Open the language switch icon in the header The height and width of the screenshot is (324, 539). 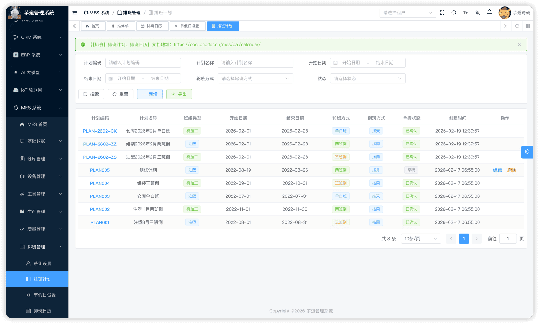(x=477, y=13)
